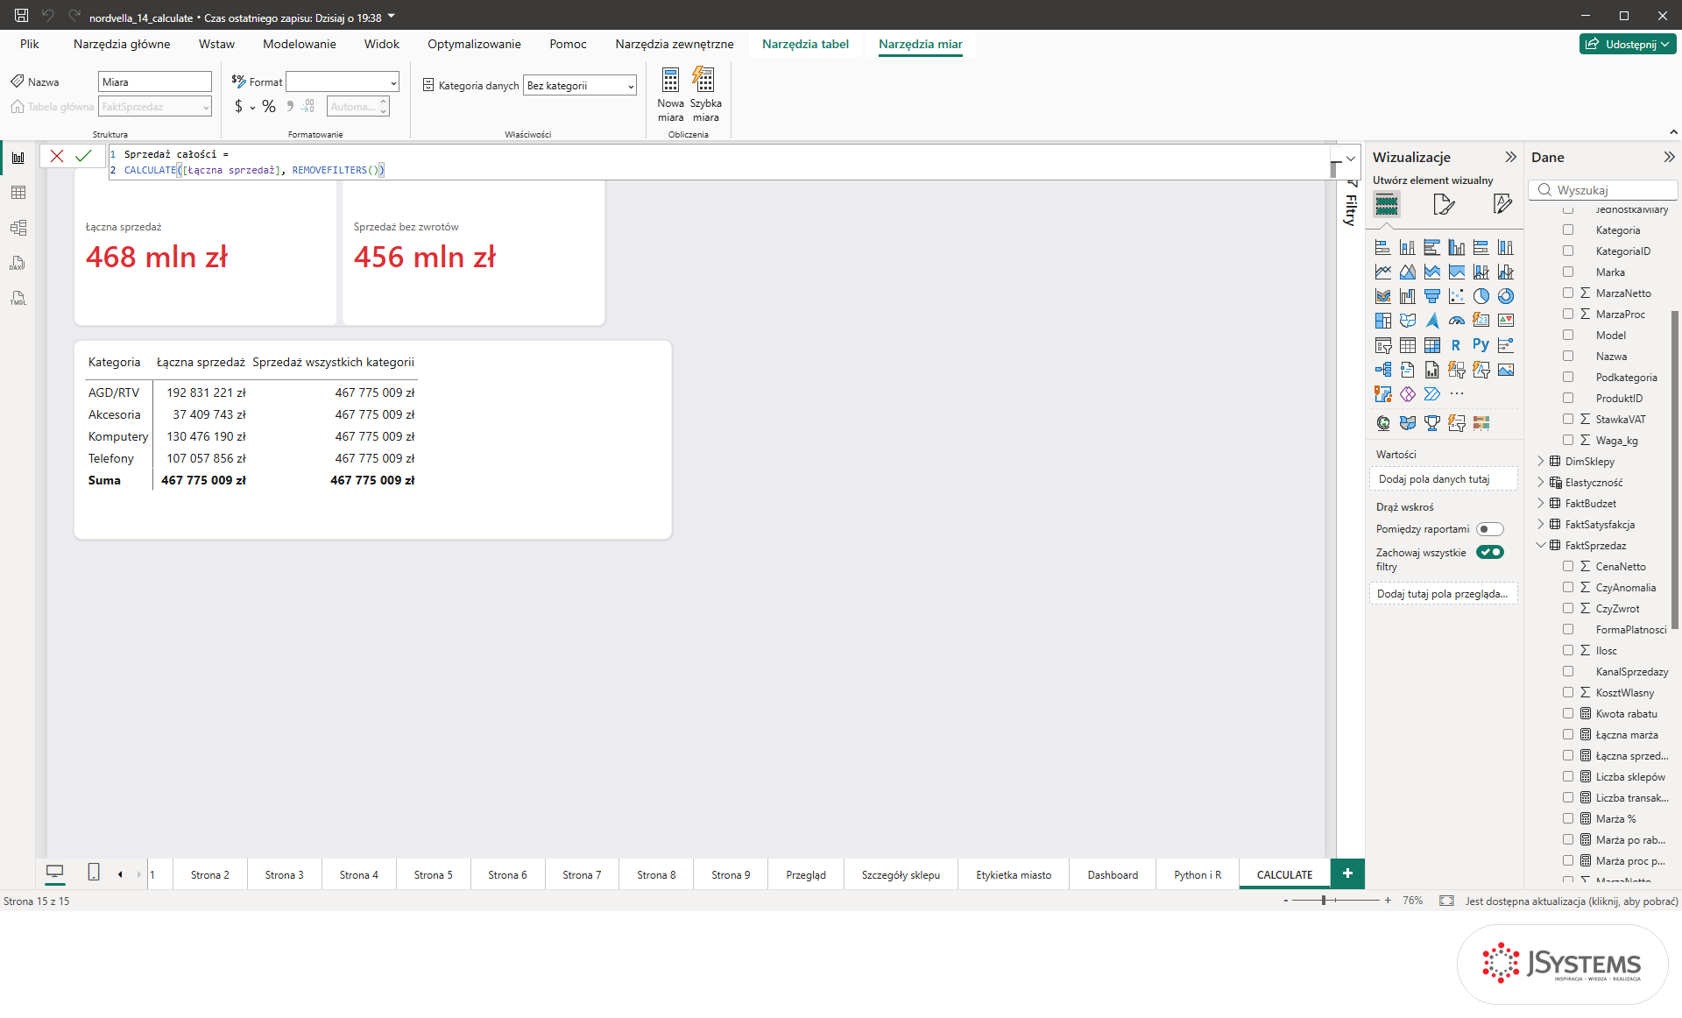Select Python visual icon
The height and width of the screenshot is (1018, 1682).
coord(1481,345)
